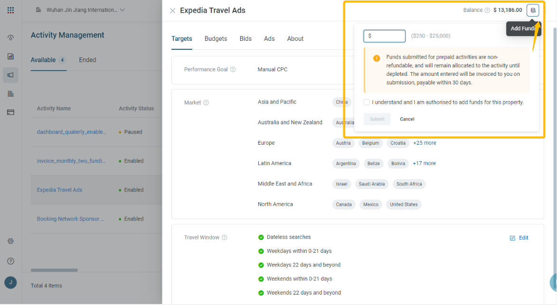Open Expedia Travel Ads activity link
The width and height of the screenshot is (557, 305).
(x=59, y=190)
